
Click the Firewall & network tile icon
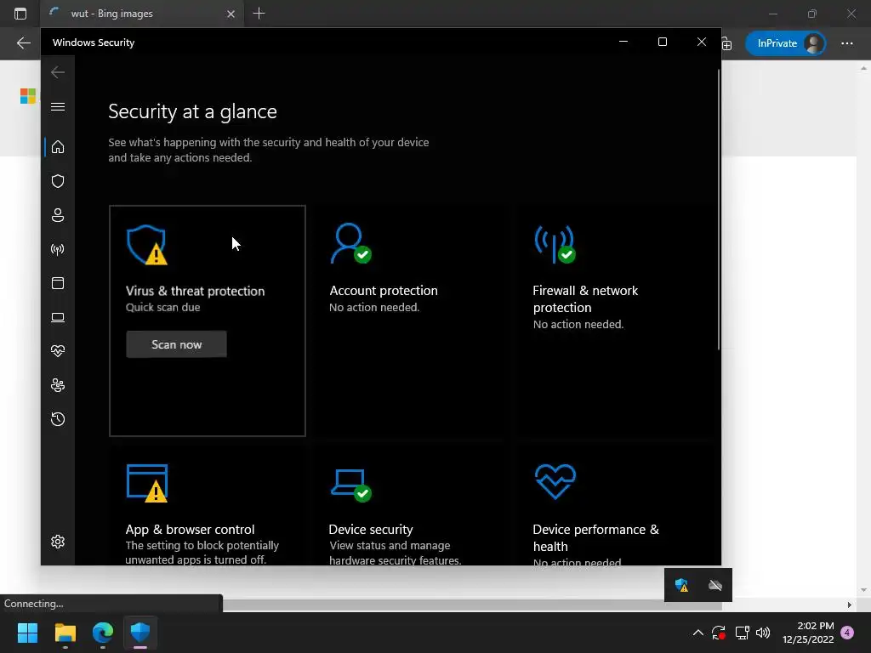tap(555, 244)
